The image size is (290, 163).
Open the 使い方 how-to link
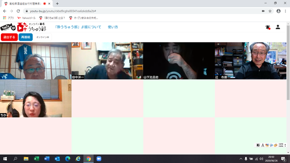pyautogui.click(x=113, y=27)
